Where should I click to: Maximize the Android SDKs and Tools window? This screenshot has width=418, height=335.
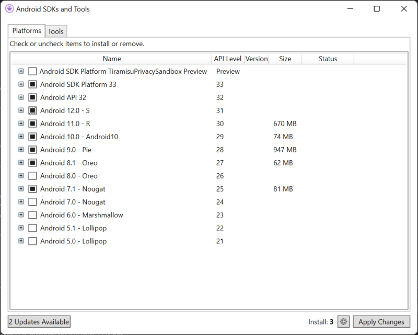point(377,9)
